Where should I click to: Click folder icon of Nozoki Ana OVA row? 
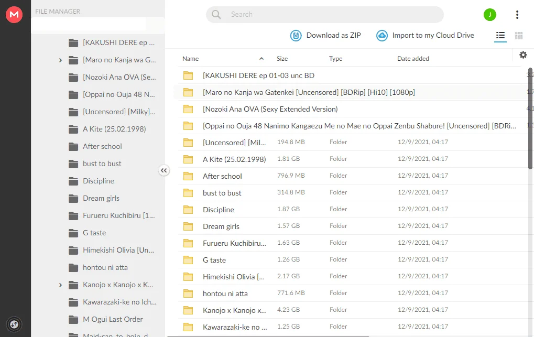188,109
